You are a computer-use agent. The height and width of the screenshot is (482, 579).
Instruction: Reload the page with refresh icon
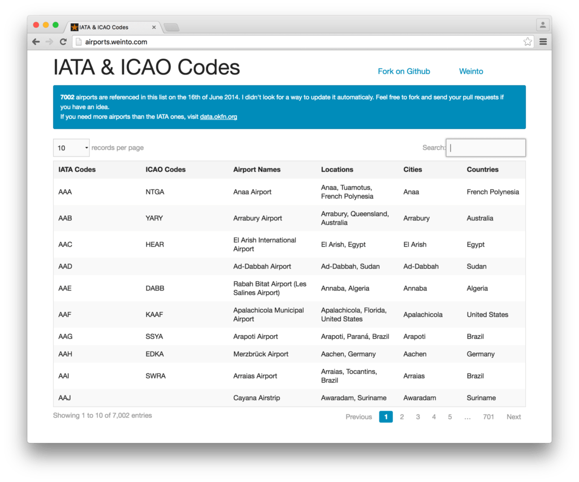pyautogui.click(x=63, y=42)
